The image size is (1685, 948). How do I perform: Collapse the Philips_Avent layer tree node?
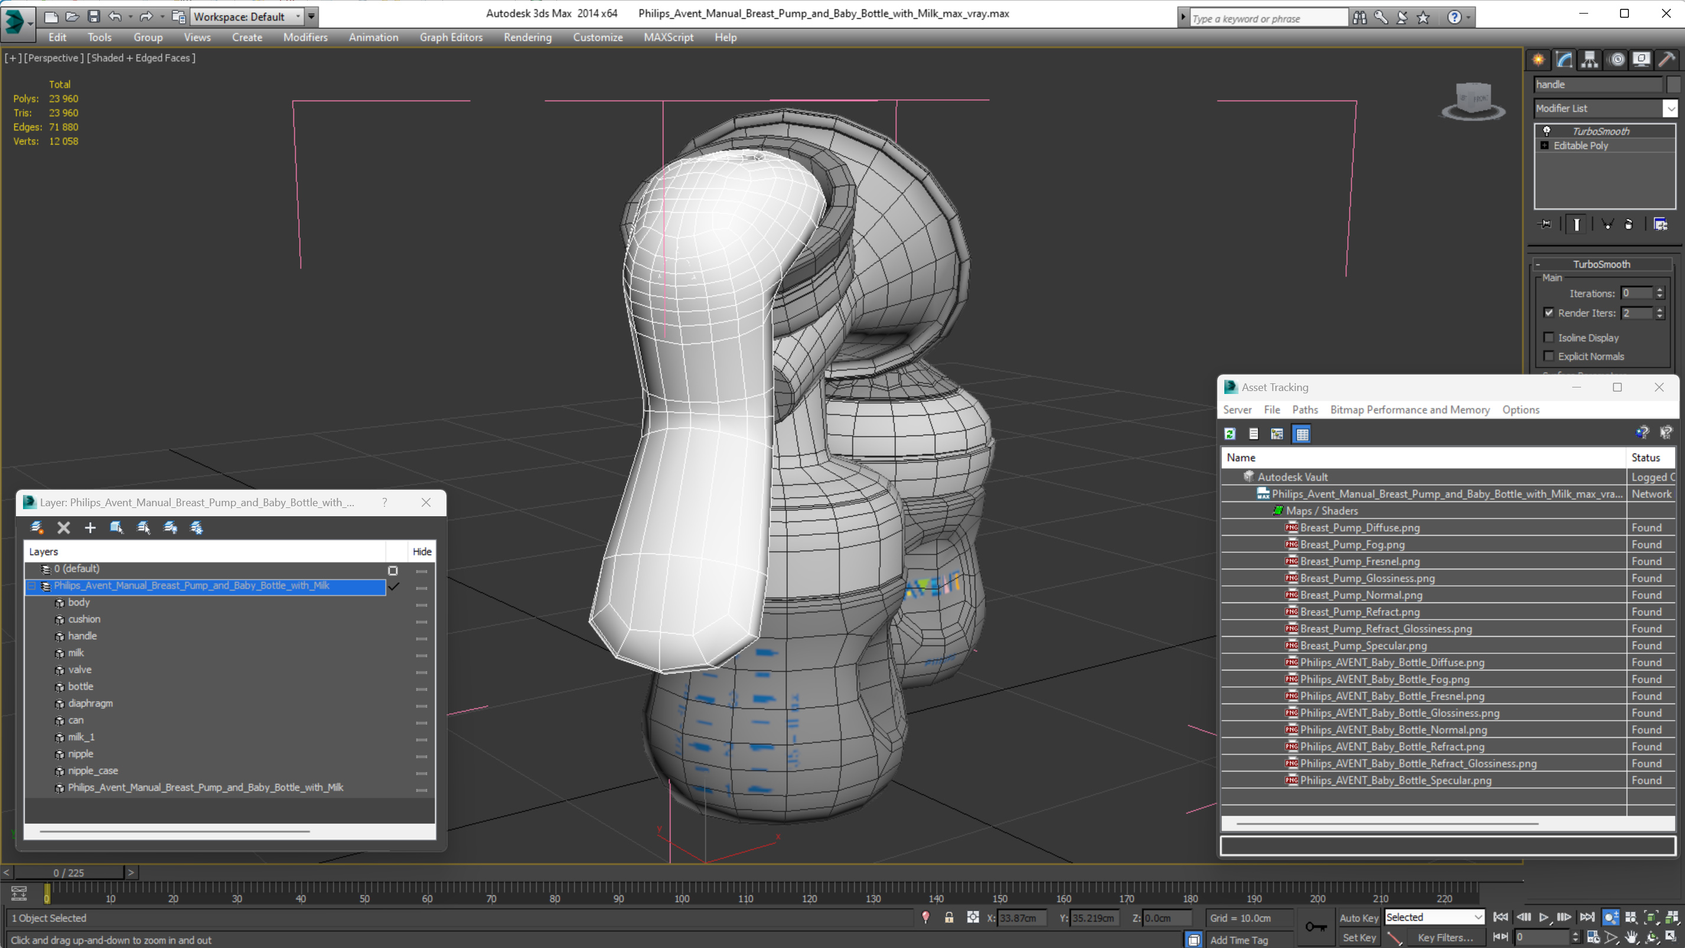pos(31,585)
